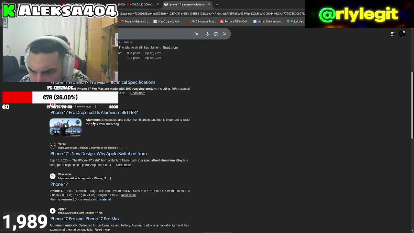Open Voltaic Daily Improvement bookmark
This screenshot has height=233, width=414.
point(268,22)
